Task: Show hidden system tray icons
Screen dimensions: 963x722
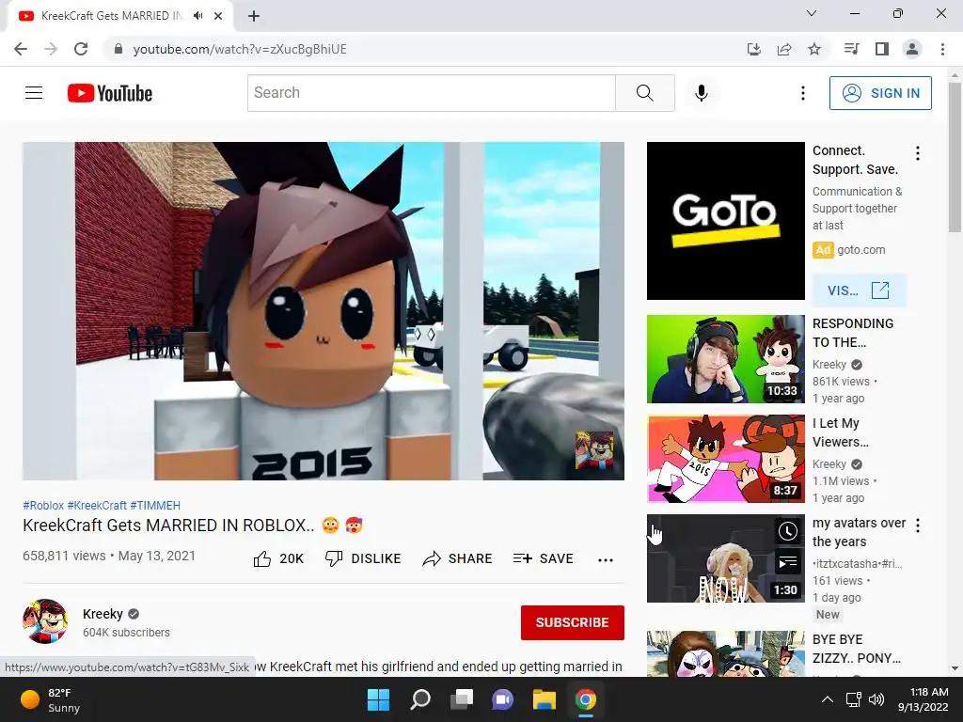Action: 828,699
